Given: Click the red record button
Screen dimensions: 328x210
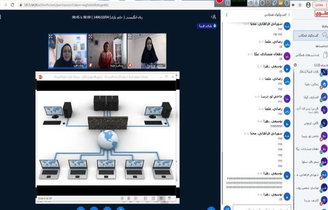Looking at the screenshot, I should [x=219, y=2].
